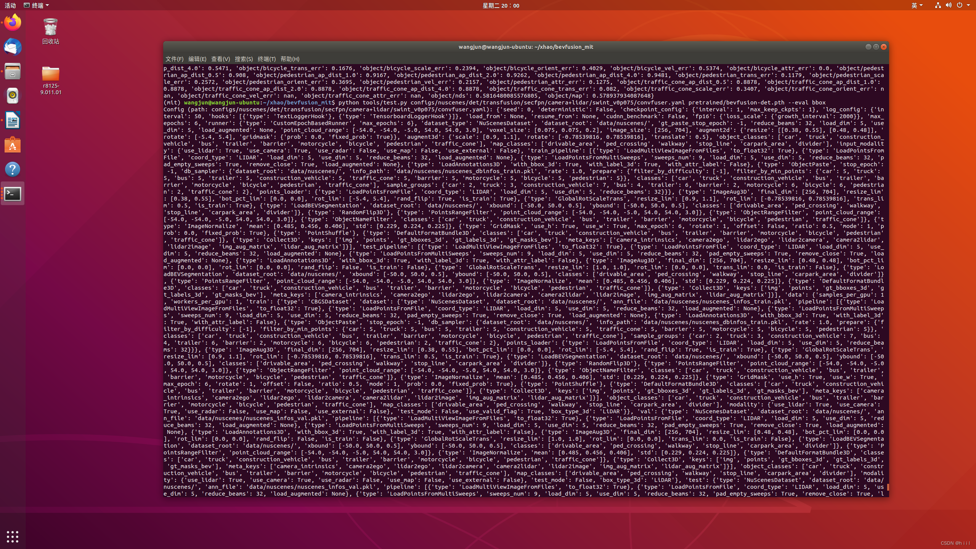Image resolution: width=976 pixels, height=549 pixels.
Task: Click the volume icon in top bar
Action: tap(949, 5)
